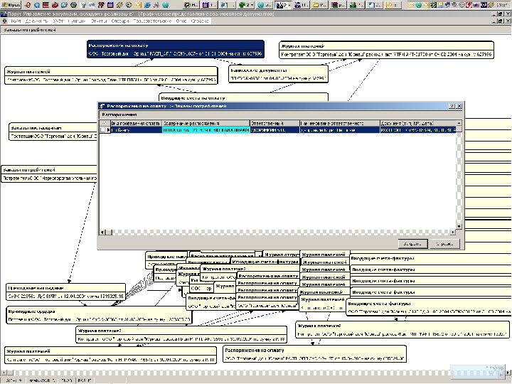512x384 pixels.
Task: Click the check-mark column header in the dialog table
Action: pyautogui.click(x=105, y=123)
